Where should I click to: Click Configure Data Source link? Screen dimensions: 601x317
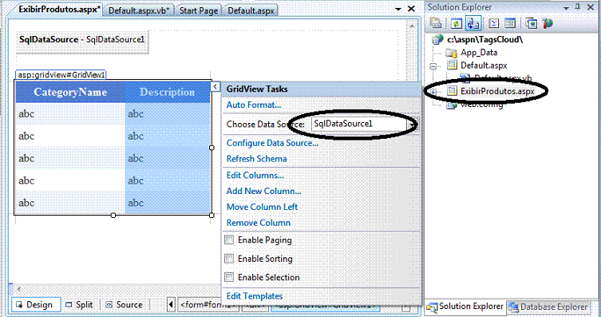[272, 143]
